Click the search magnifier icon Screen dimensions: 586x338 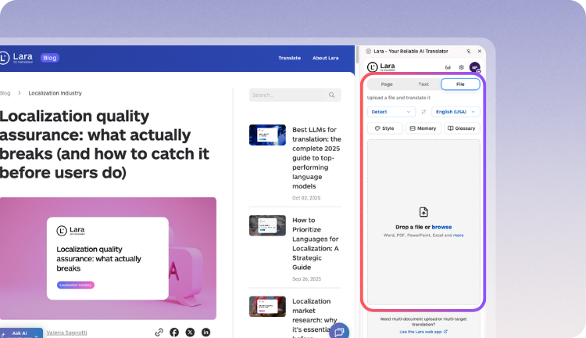click(x=331, y=95)
